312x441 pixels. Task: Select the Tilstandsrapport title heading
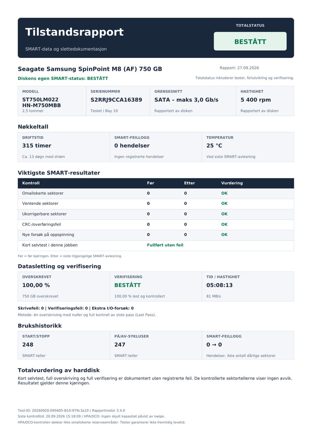(74, 32)
